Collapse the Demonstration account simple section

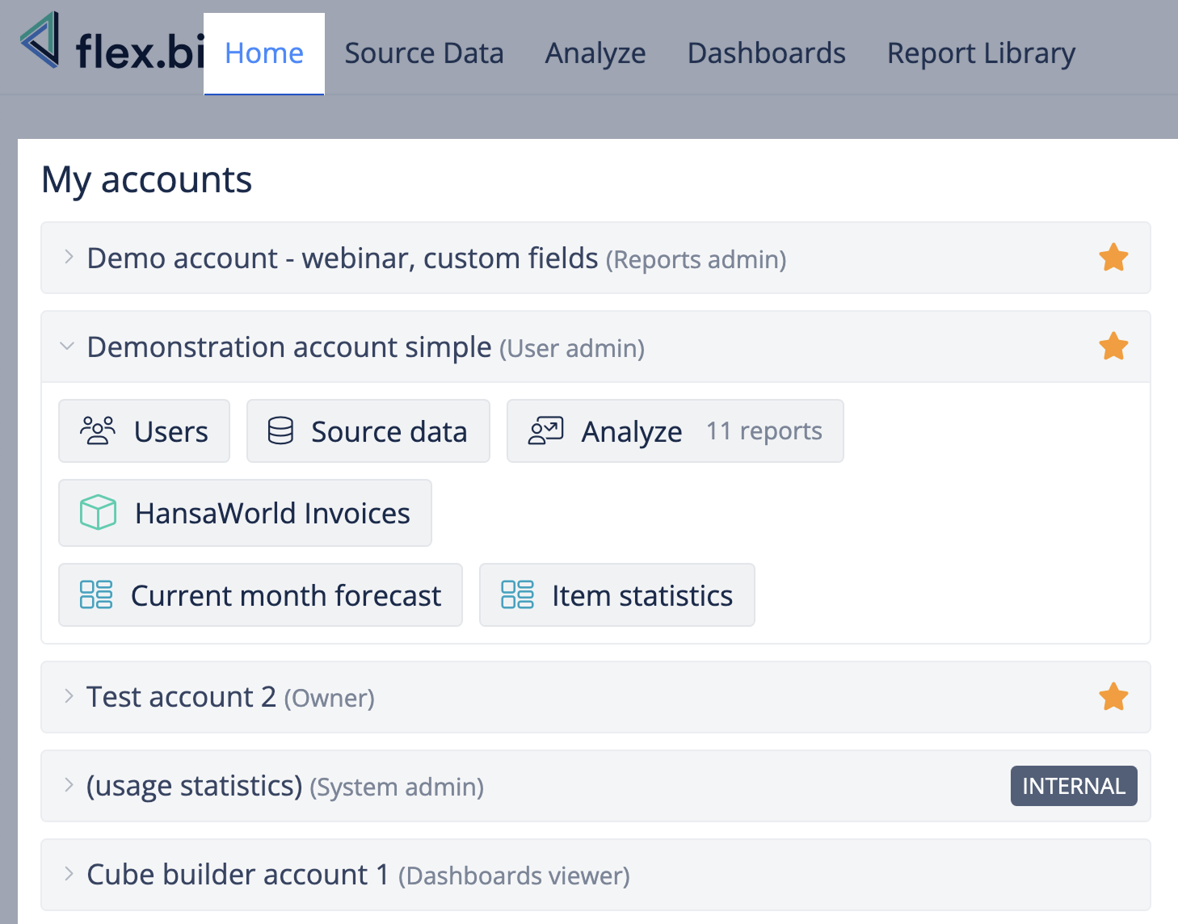coord(68,346)
